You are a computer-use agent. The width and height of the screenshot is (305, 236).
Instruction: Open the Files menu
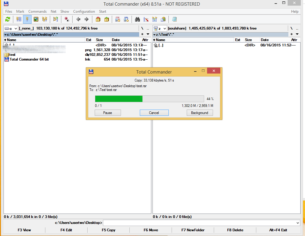9,12
